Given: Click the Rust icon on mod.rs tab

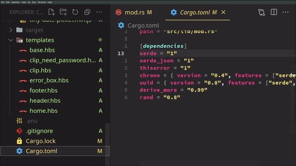Looking at the screenshot, I should (118, 12).
